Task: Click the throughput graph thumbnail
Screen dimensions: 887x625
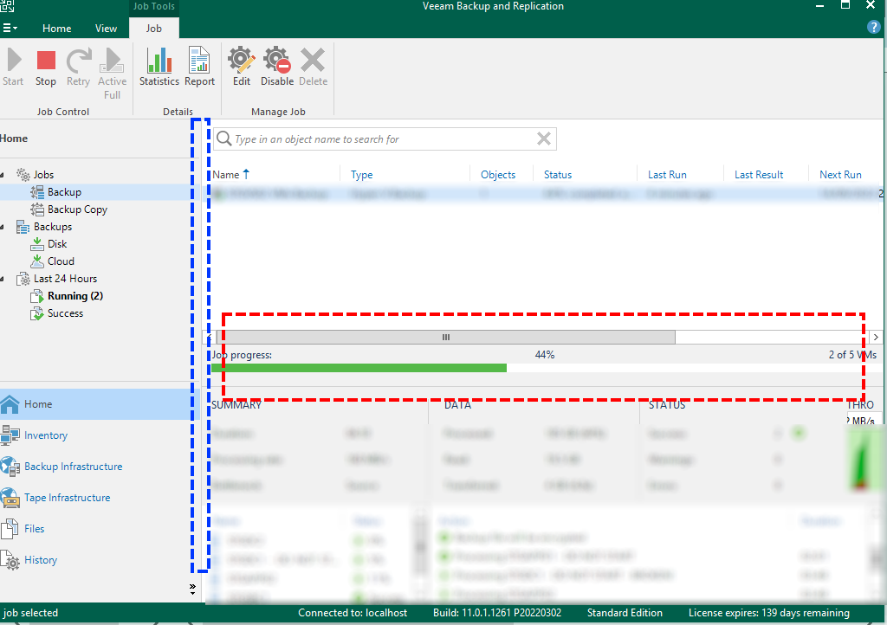Action: coord(864,458)
